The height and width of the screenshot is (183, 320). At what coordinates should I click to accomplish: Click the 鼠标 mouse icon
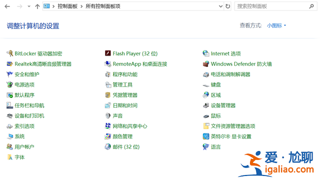click(x=206, y=116)
